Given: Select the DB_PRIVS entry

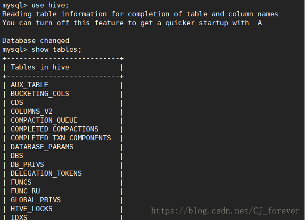Looking at the screenshot, I should coord(27,165).
